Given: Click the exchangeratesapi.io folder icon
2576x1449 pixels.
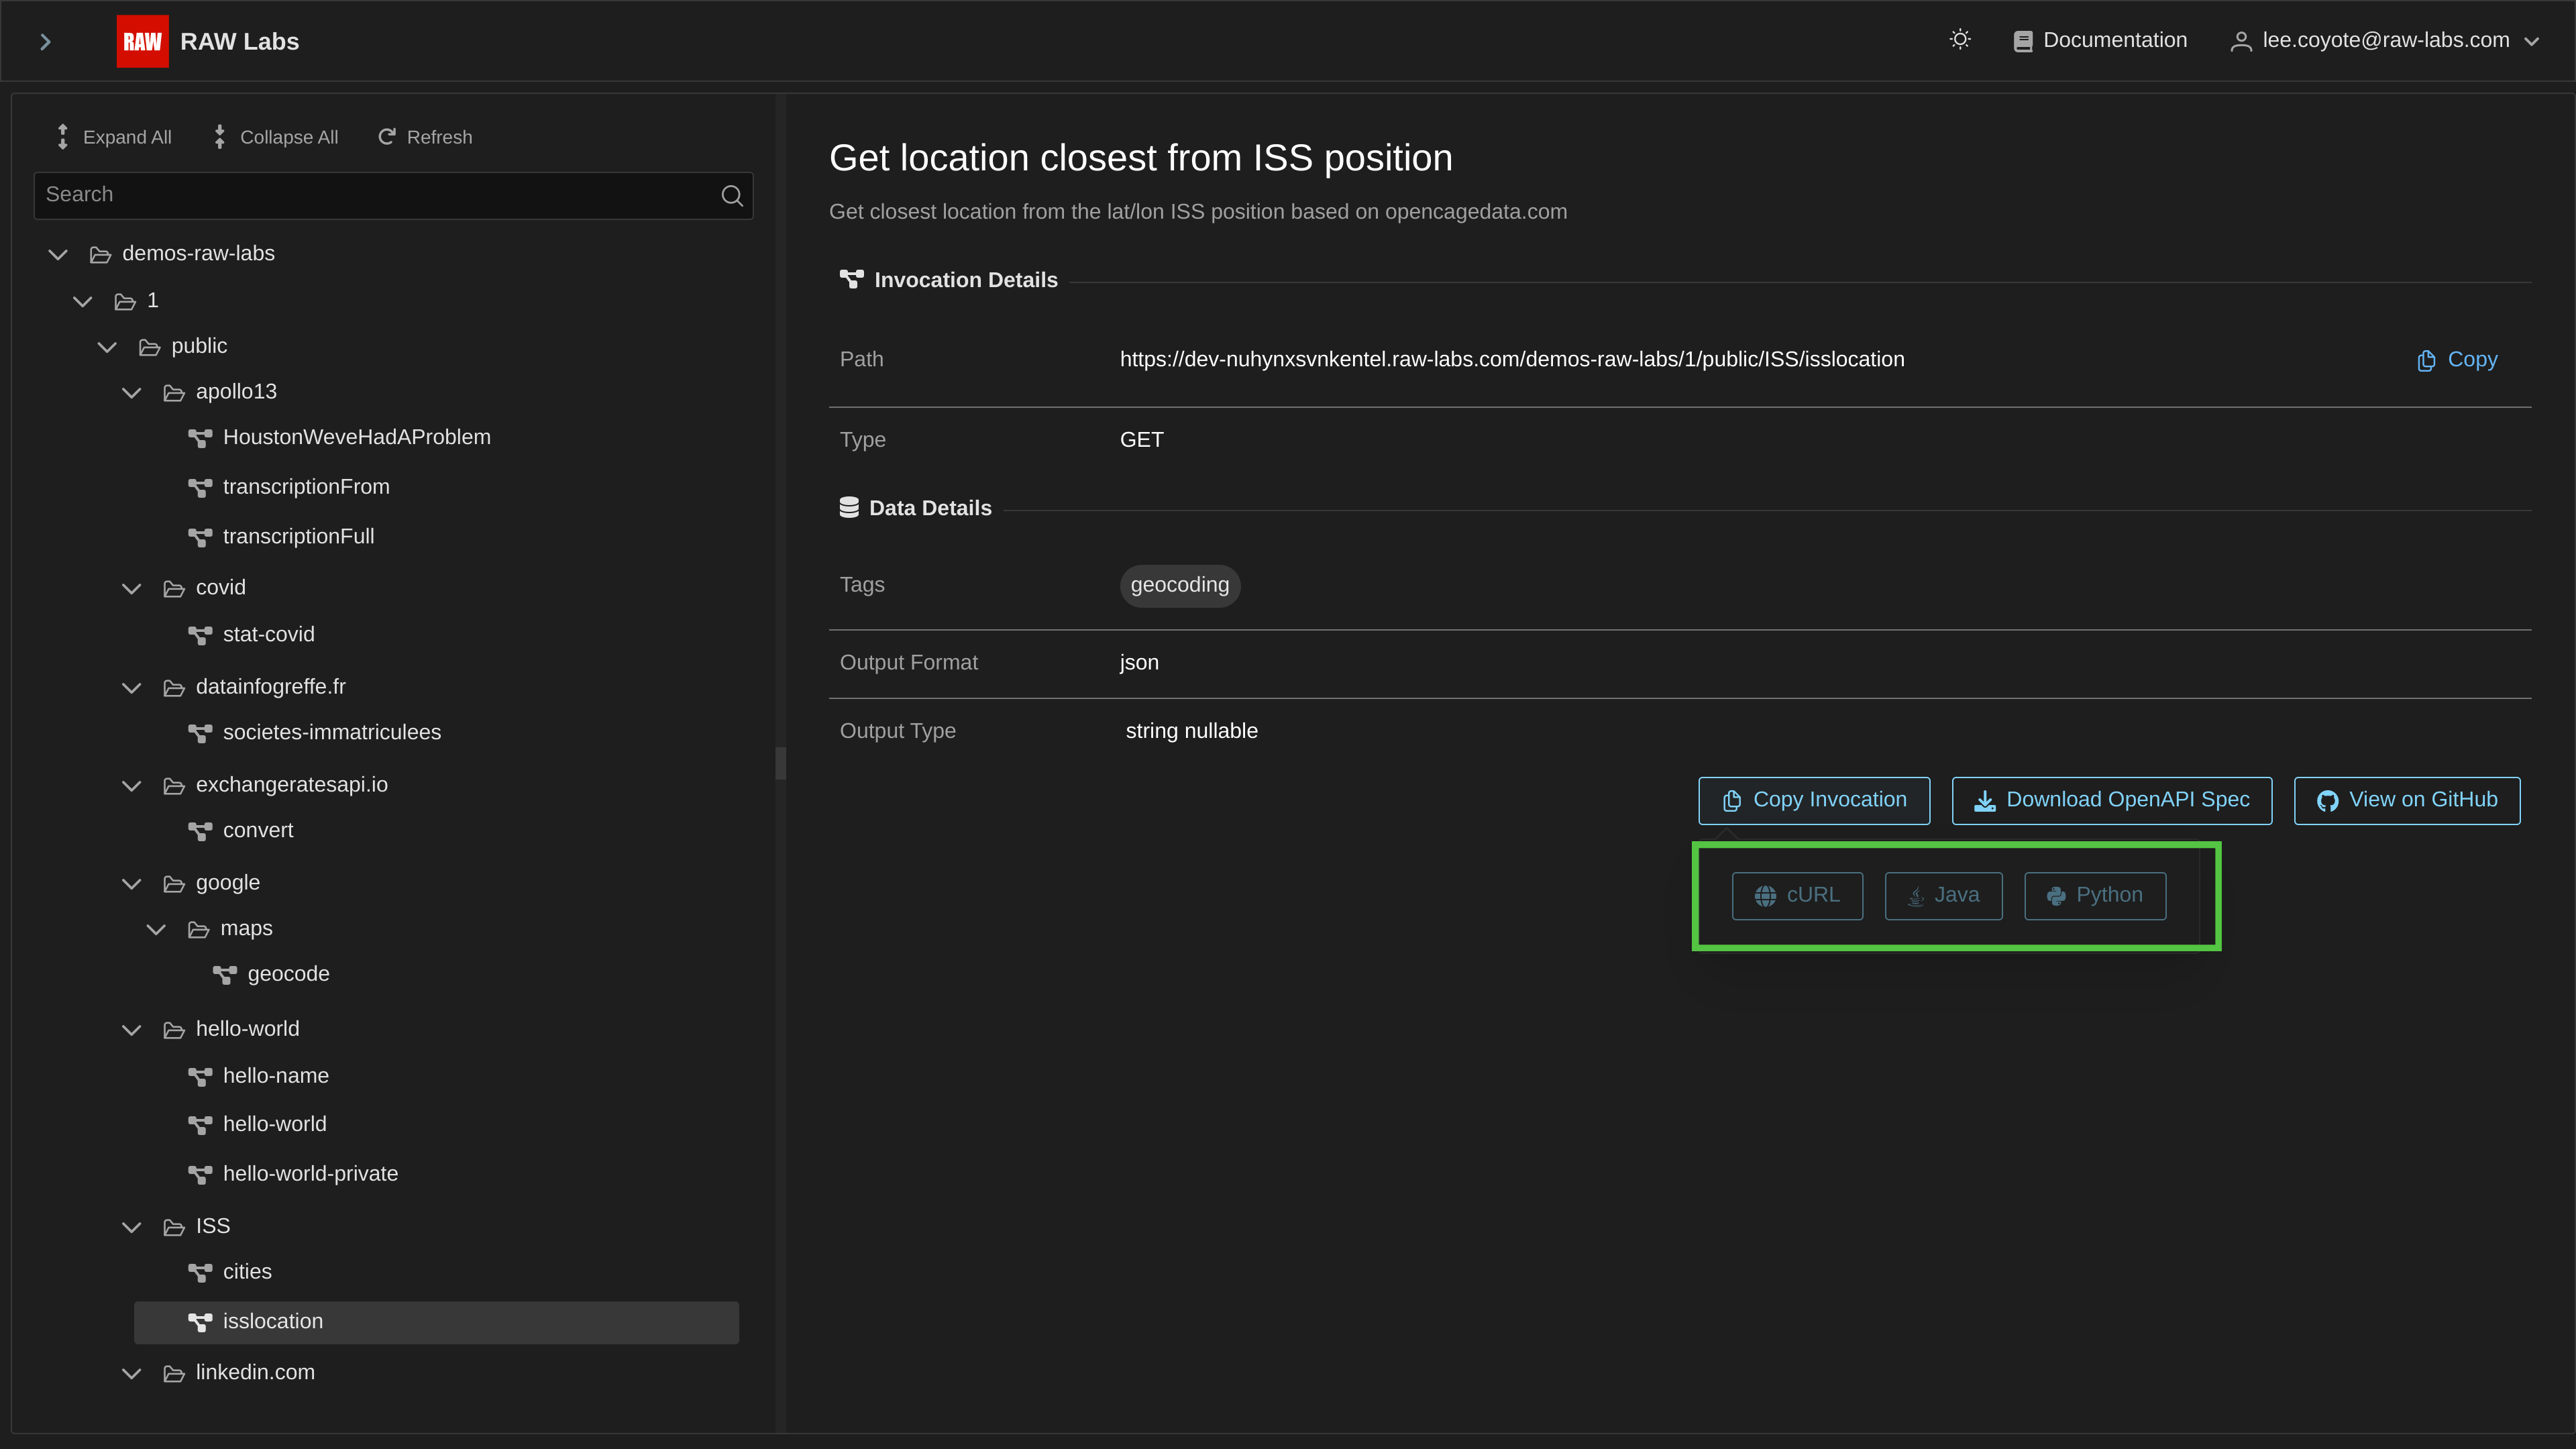Looking at the screenshot, I should coord(174,786).
